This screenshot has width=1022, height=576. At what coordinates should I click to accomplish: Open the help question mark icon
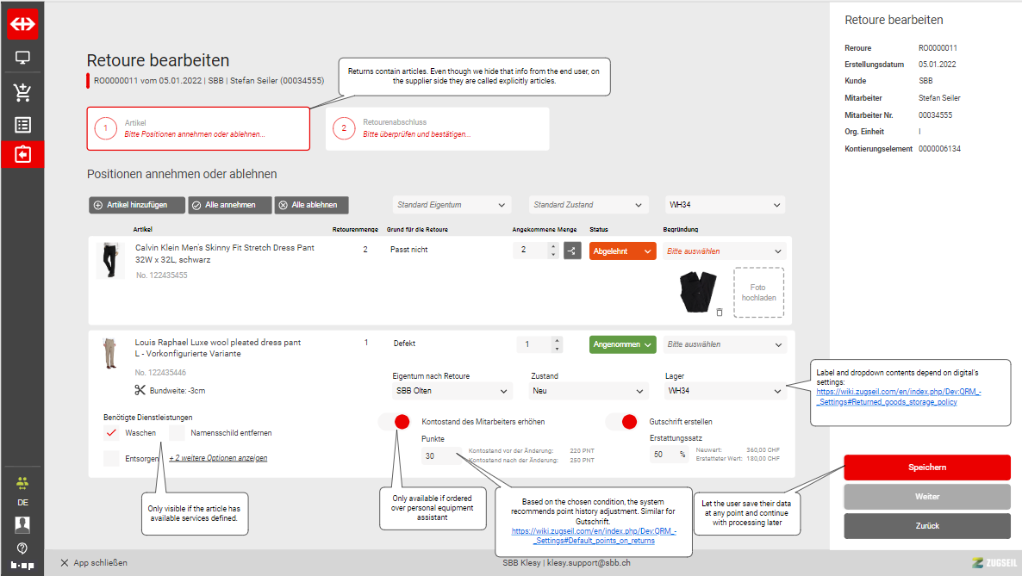(x=22, y=548)
